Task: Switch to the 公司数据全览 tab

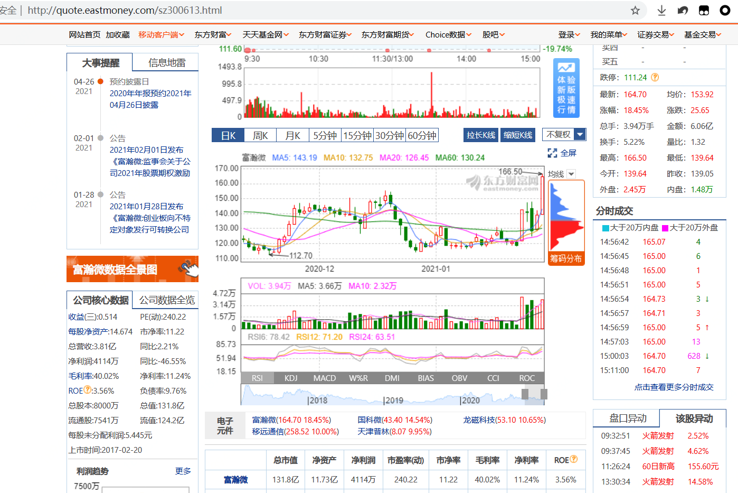Action: [167, 300]
